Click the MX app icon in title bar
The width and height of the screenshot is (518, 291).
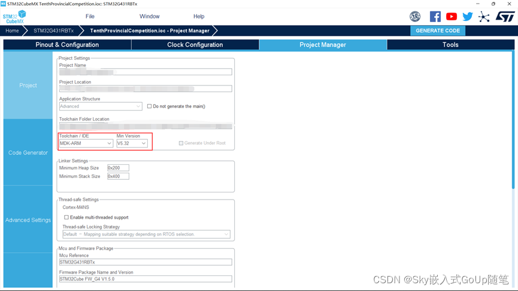click(4, 4)
